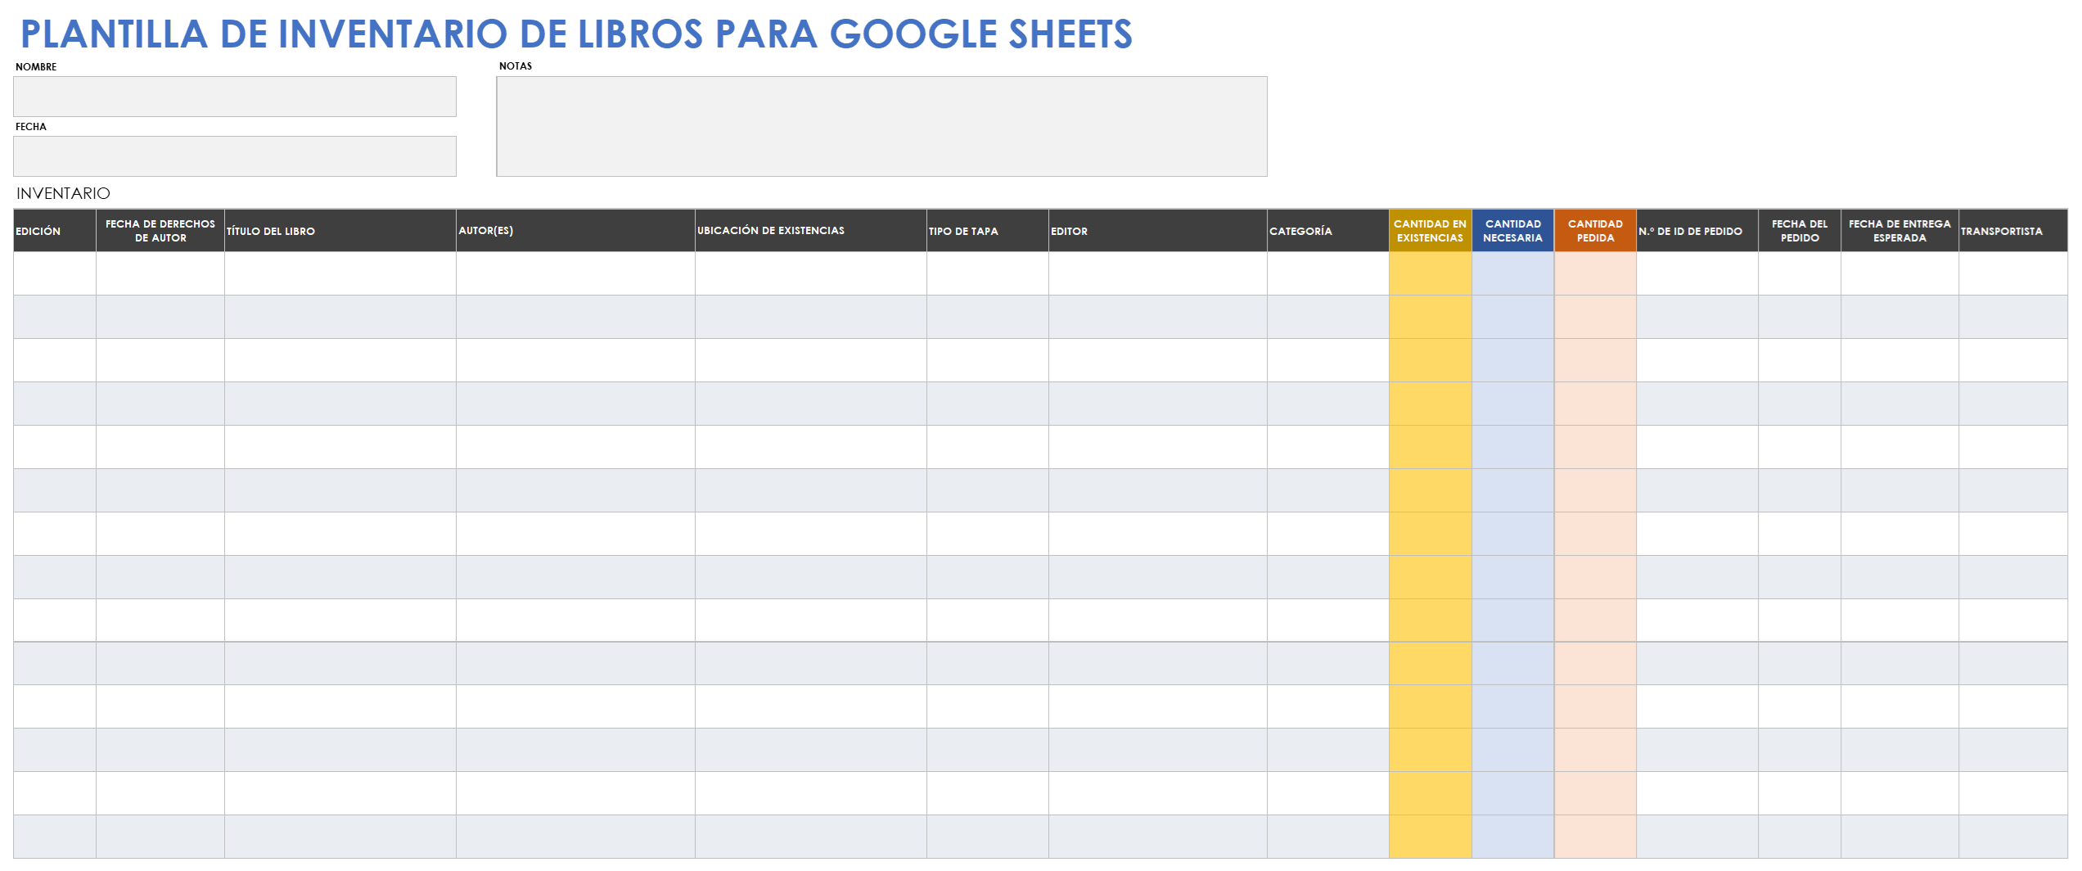The width and height of the screenshot is (2082, 871).
Task: Click the FECHA DE DERECHOS DE AUTOR header
Action: [160, 231]
